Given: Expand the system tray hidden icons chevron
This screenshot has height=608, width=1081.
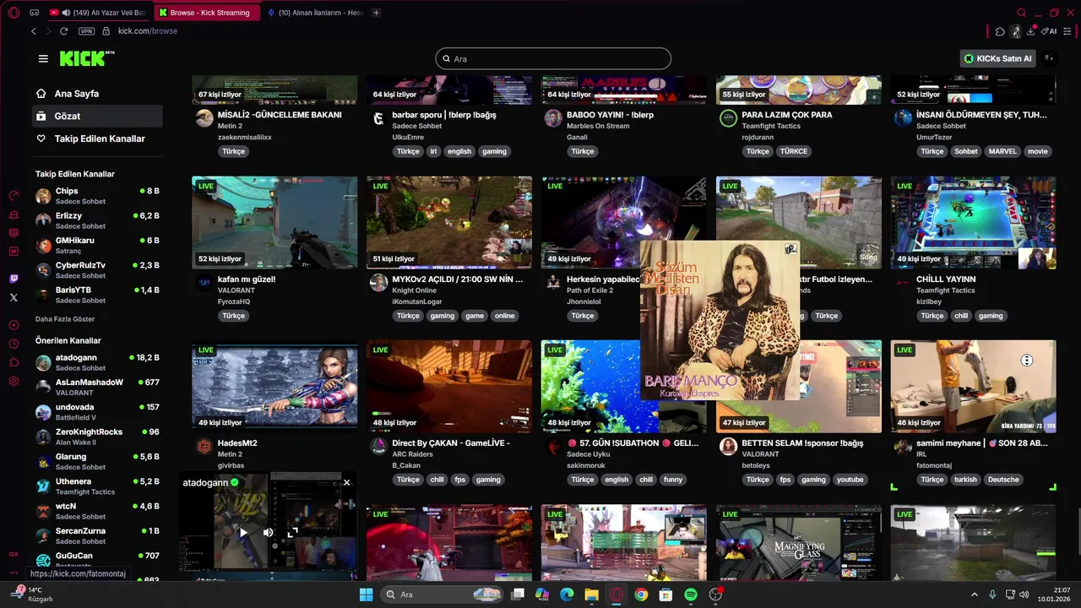Looking at the screenshot, I should [974, 594].
